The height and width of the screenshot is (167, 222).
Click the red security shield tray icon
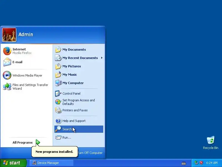coord(201,163)
